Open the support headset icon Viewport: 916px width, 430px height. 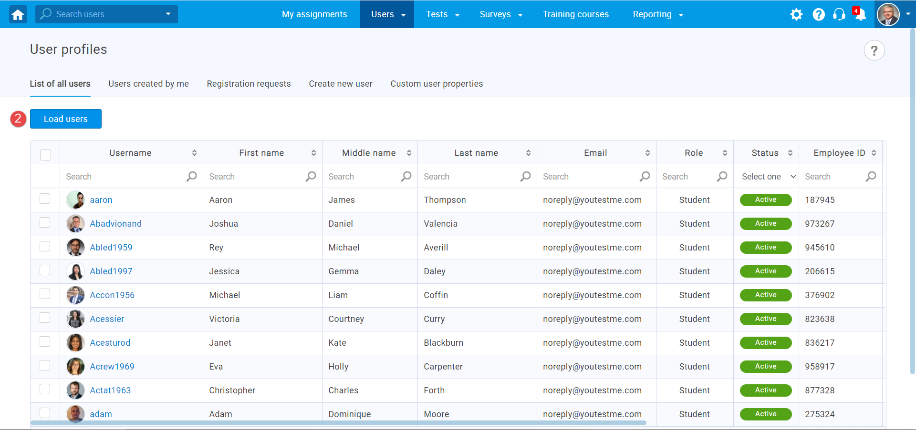(839, 14)
